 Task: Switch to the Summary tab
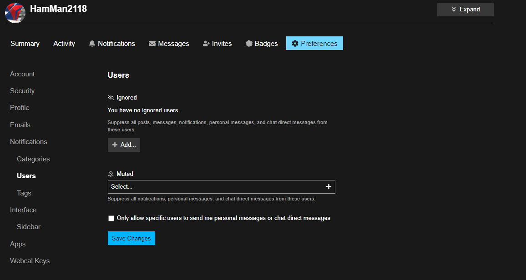click(25, 43)
